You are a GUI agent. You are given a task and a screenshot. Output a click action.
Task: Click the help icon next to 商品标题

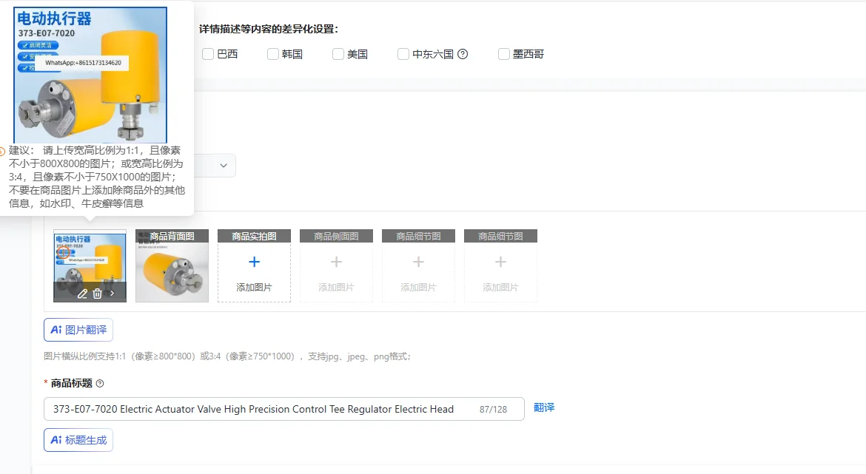coord(101,383)
